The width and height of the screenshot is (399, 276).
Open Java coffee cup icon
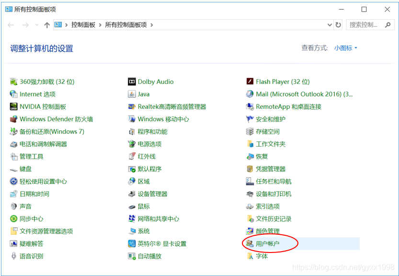pos(132,94)
